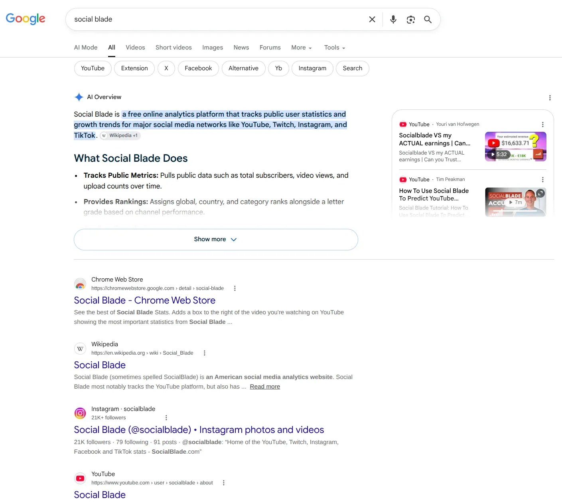
Task: Expand the More dropdown menu
Action: point(302,48)
